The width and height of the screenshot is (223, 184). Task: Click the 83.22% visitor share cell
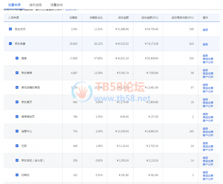coord(99,44)
